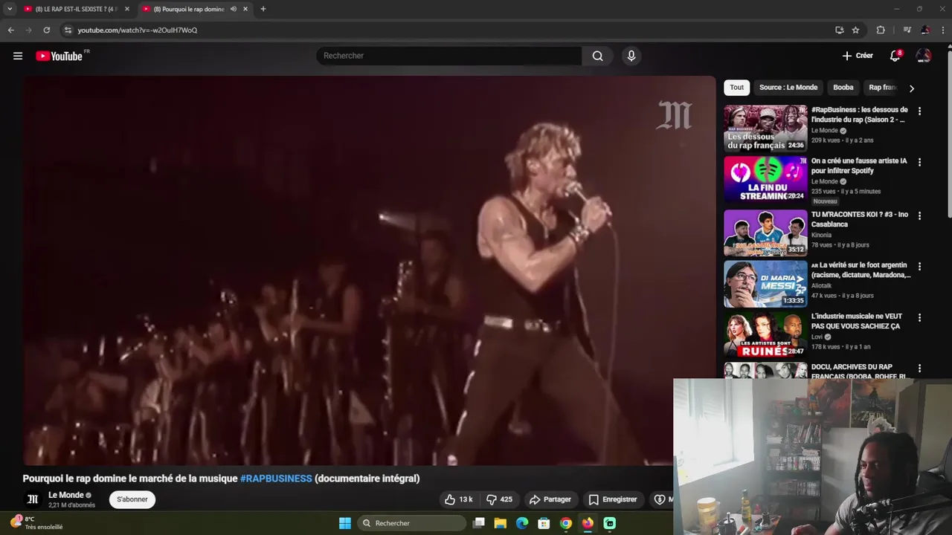Image resolution: width=952 pixels, height=535 pixels.
Task: Open the Windows Start menu
Action: (x=345, y=523)
